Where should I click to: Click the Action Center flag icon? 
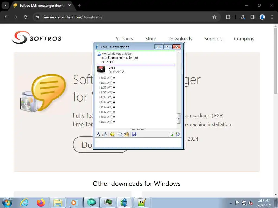(x=237, y=203)
